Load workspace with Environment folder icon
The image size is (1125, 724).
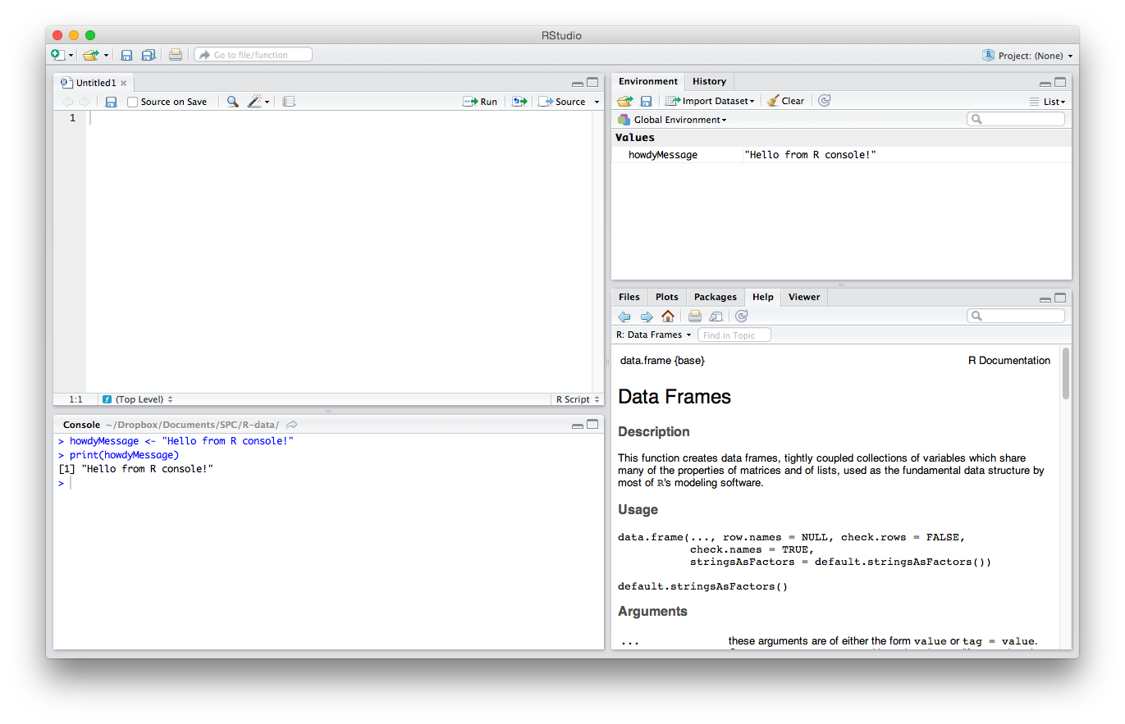pos(625,101)
